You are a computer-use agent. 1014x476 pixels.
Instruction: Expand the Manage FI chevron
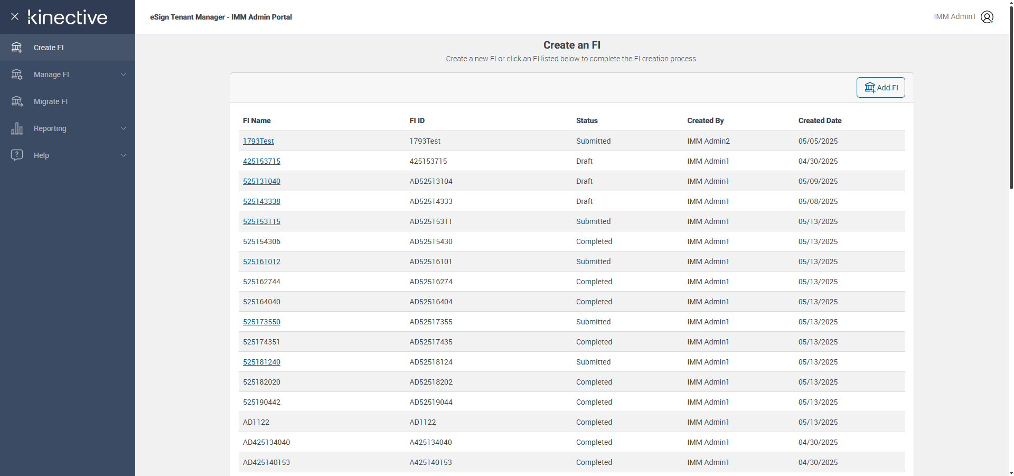pyautogui.click(x=124, y=74)
